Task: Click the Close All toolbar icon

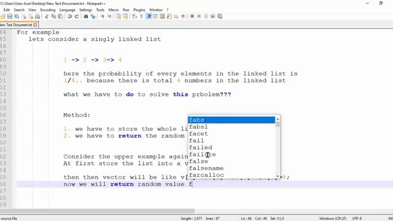Action: [x=31, y=17]
